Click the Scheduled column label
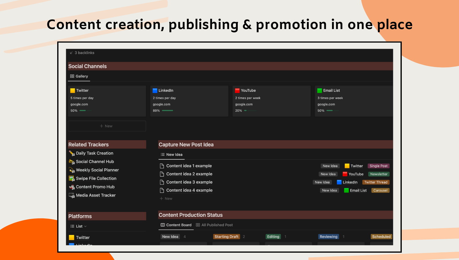This screenshot has height=260, width=459. pos(381,237)
